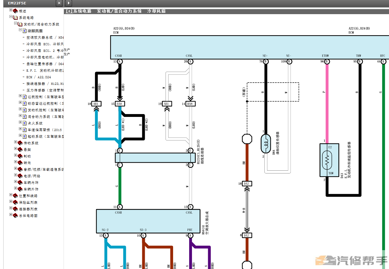Collapse the 冷却风扇 node using minus box
Viewport: 389px width, 269px height.
(x=20, y=30)
